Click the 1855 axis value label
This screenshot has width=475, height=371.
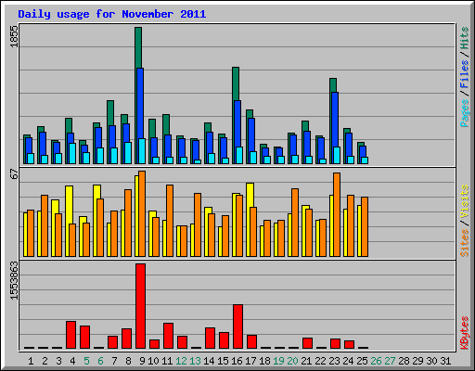coord(15,36)
